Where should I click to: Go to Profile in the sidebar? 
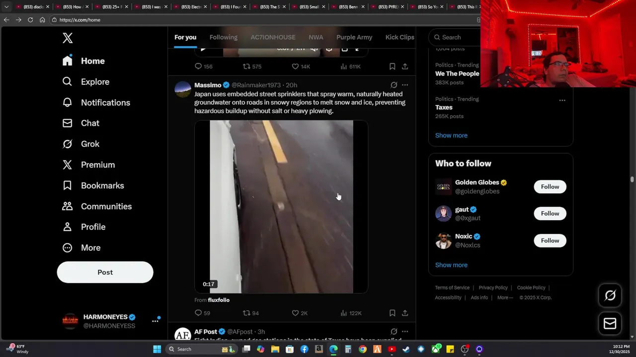point(83,227)
